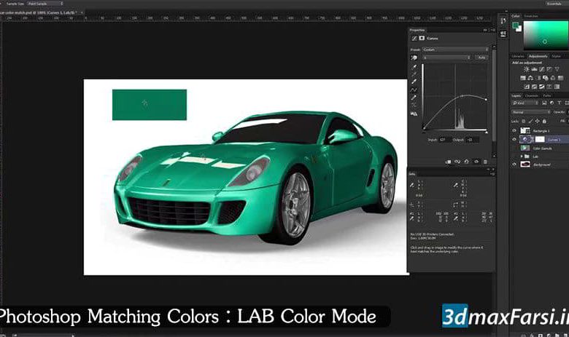569x337 pixels.
Task: Add an Exposure adjustment
Action: pyautogui.click(x=549, y=69)
